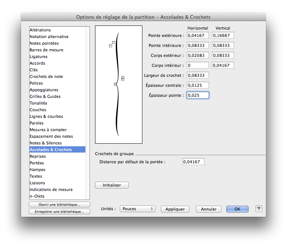Open the Unités dropdown set to Pouces
The image size is (287, 246).
[x=137, y=209]
